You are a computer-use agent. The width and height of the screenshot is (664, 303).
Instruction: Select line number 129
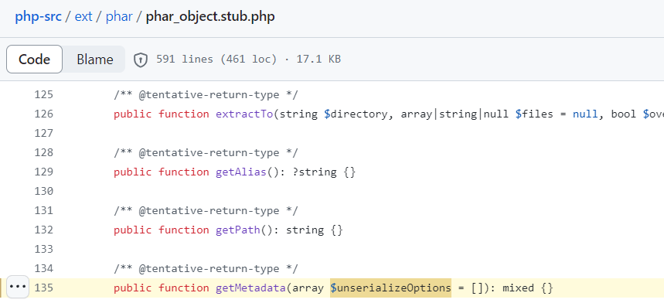point(43,172)
